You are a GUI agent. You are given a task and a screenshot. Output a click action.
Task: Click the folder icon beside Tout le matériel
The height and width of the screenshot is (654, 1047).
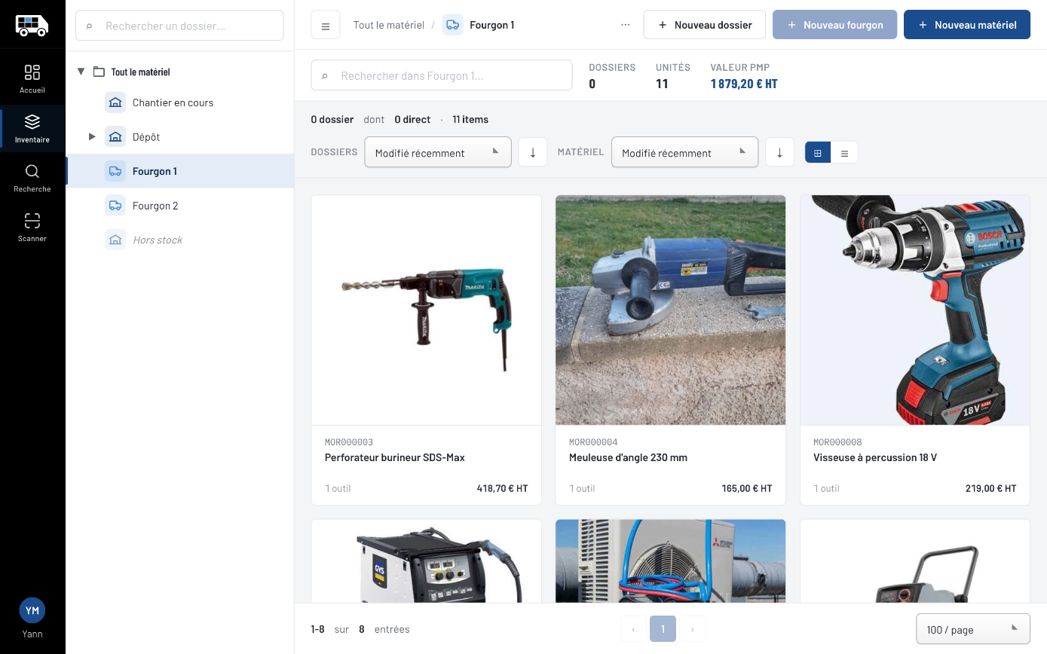pos(99,72)
